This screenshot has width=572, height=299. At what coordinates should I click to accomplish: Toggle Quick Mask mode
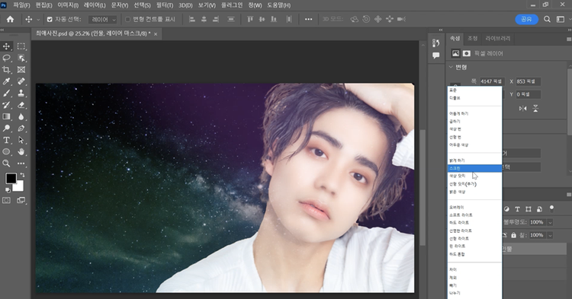(x=6, y=200)
